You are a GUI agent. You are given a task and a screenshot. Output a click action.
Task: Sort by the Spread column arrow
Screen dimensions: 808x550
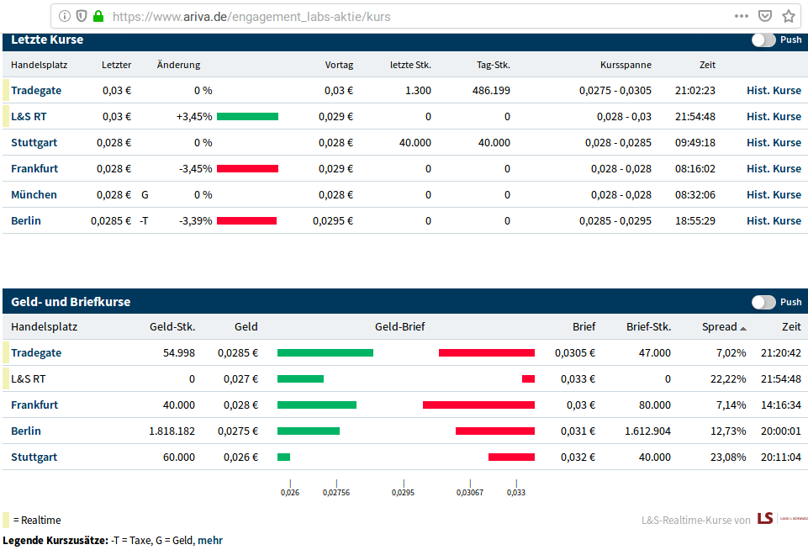point(742,327)
